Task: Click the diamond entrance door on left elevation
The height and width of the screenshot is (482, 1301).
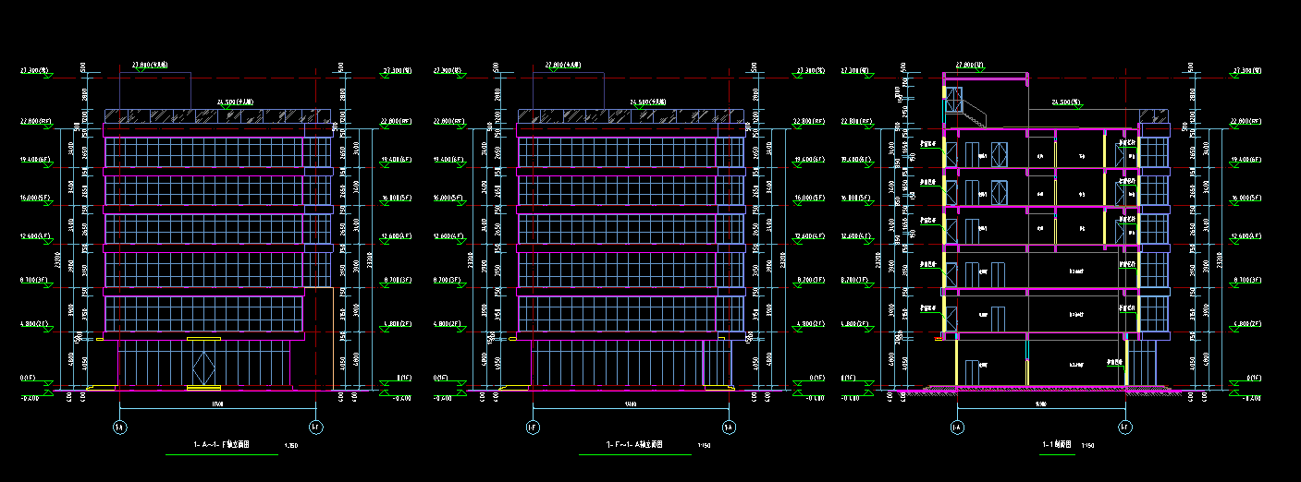Action: tap(203, 364)
